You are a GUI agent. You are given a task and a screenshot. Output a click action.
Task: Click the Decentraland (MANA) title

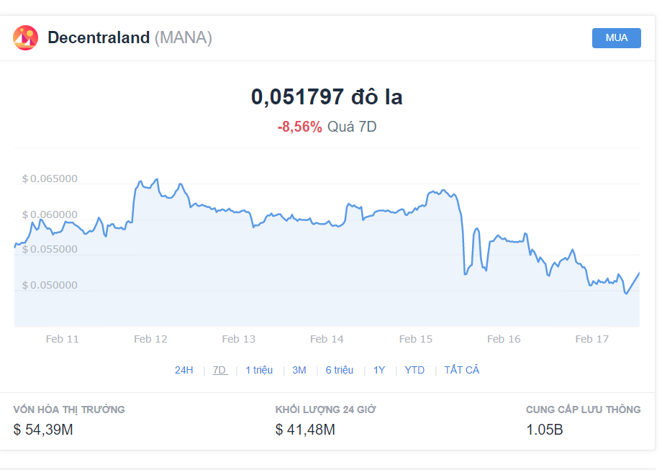pyautogui.click(x=130, y=37)
